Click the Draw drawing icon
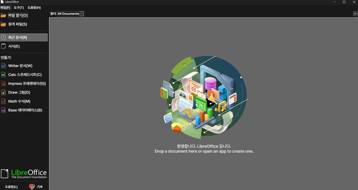358x190 pixels. [x=4, y=92]
